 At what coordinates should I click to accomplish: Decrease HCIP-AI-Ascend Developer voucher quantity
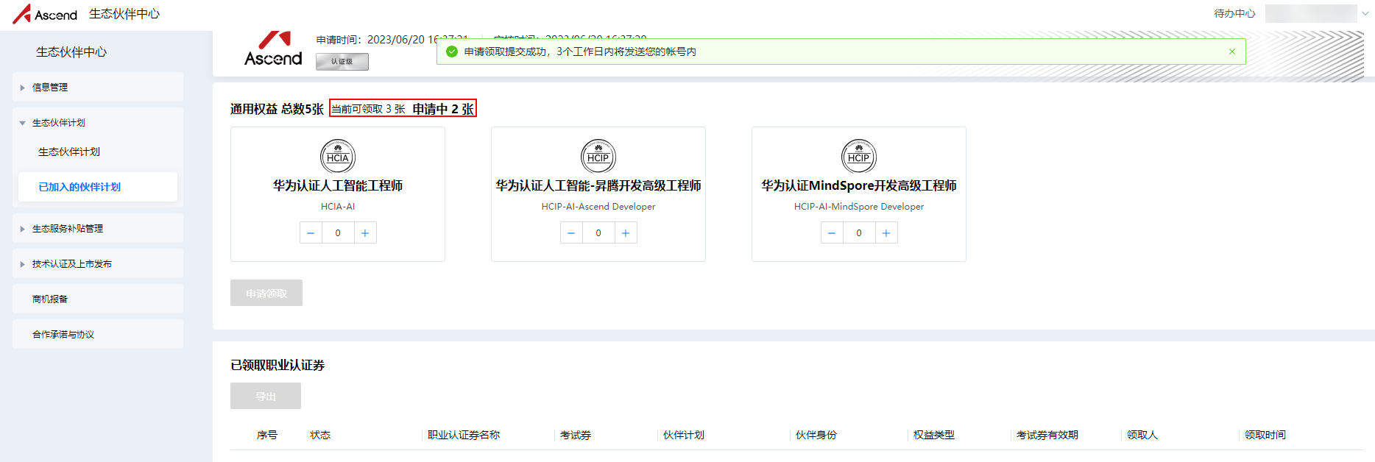571,233
